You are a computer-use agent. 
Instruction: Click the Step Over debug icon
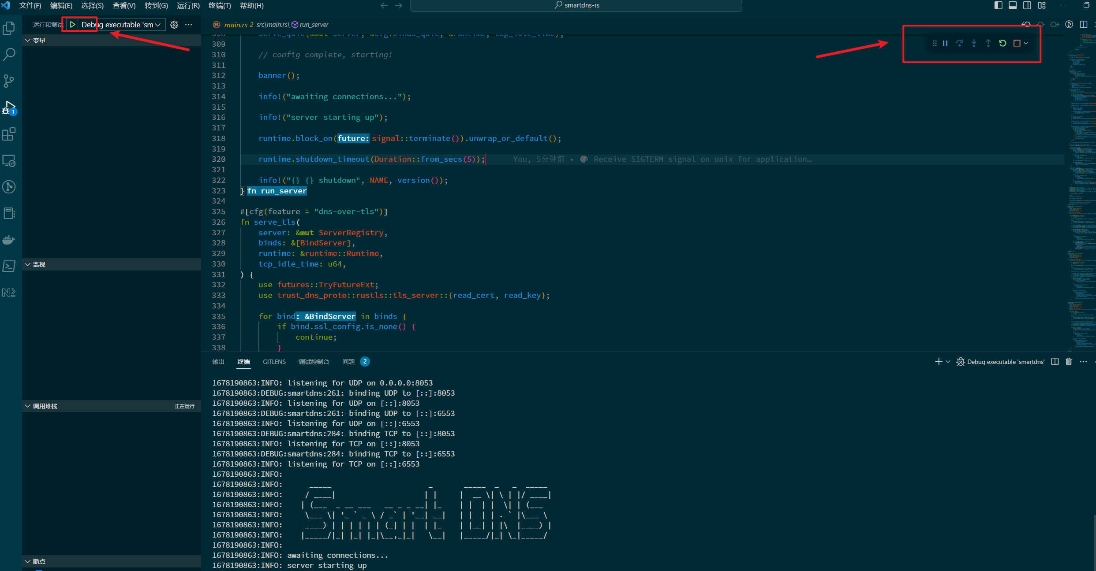[960, 43]
